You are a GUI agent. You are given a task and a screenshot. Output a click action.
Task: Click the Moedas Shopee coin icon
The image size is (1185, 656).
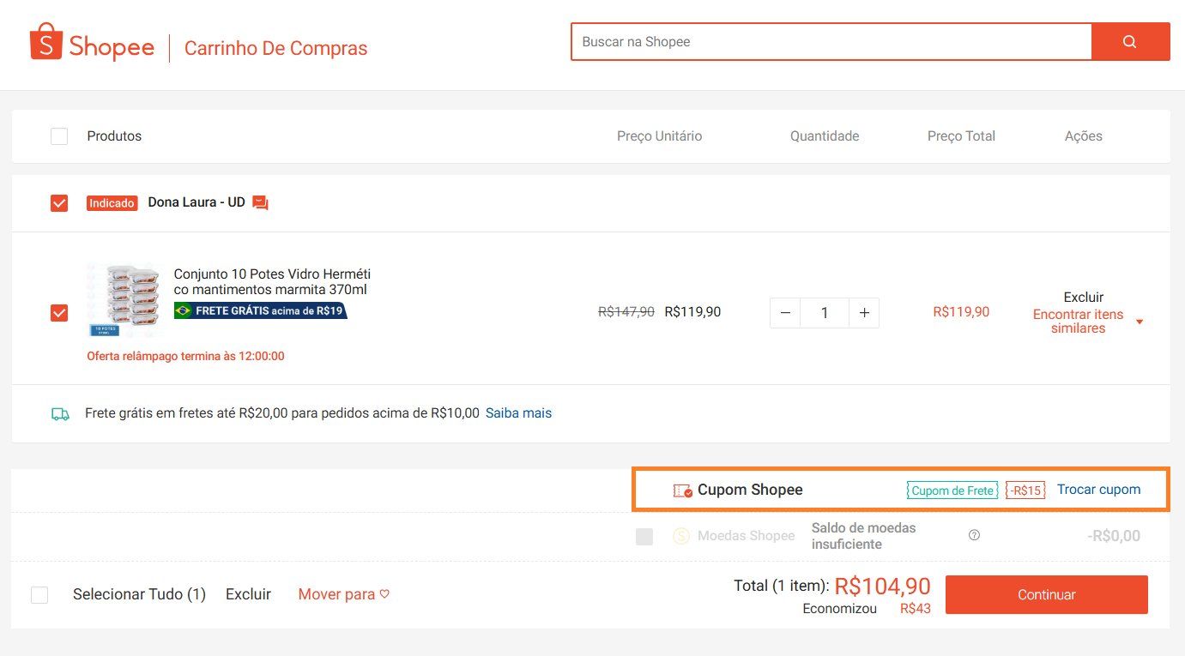pyautogui.click(x=681, y=536)
